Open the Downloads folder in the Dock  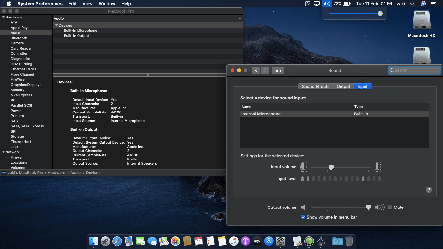coord(338,241)
